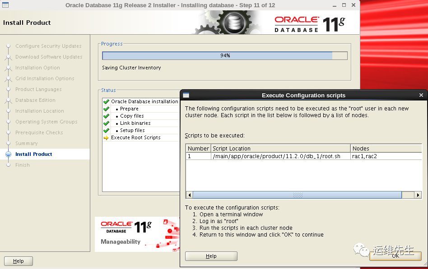Select Summary step in sidebar
The image size is (428, 269).
coord(27,143)
